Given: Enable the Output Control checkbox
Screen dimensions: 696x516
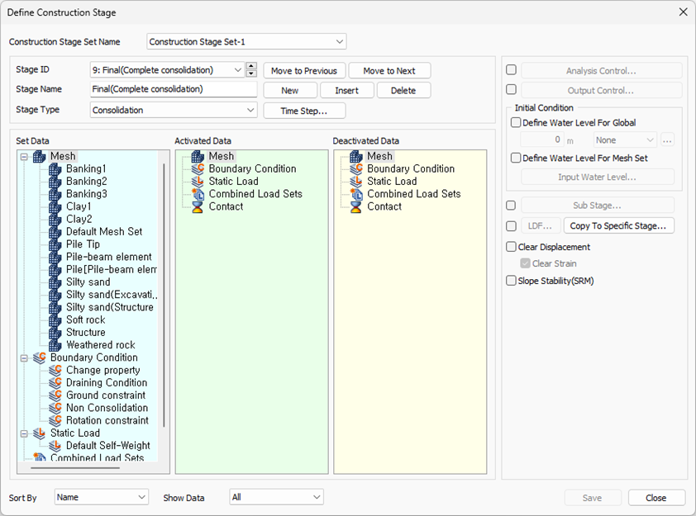Looking at the screenshot, I should pos(512,89).
